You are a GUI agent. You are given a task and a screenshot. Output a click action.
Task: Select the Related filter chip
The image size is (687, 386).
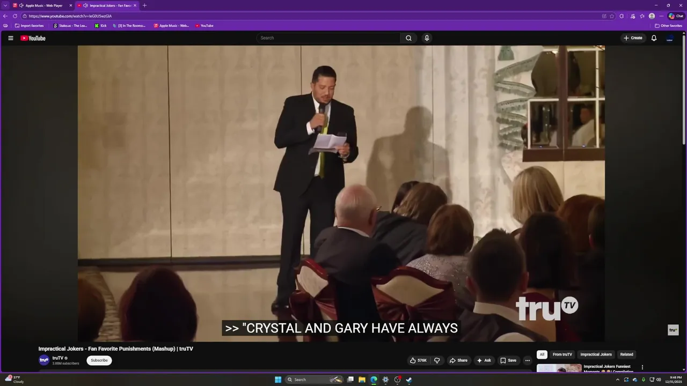[626, 354]
